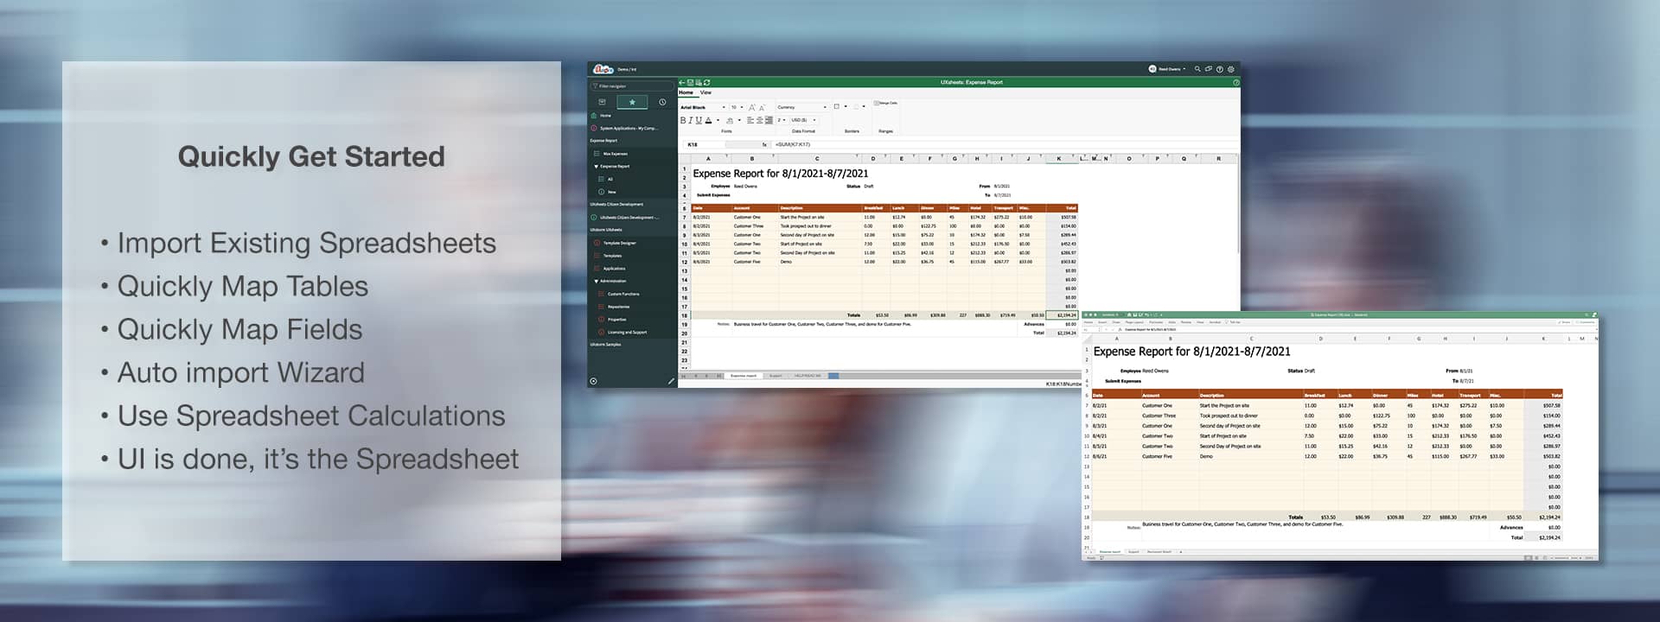Click the fx function button
Screen dimensions: 1660x622
tap(764, 144)
